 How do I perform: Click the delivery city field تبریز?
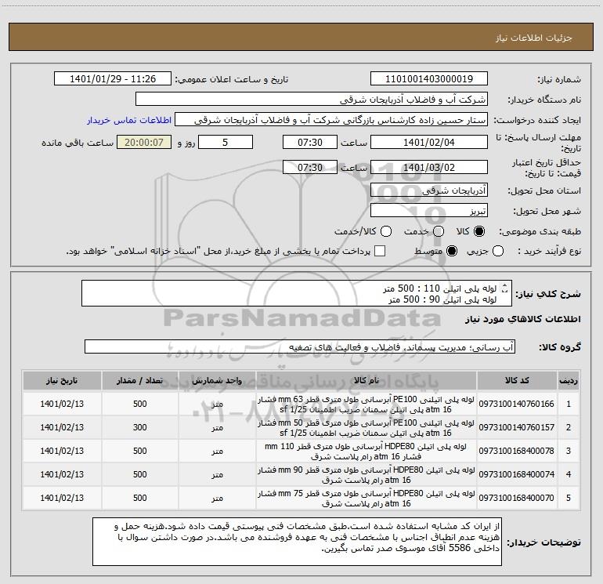click(x=429, y=211)
